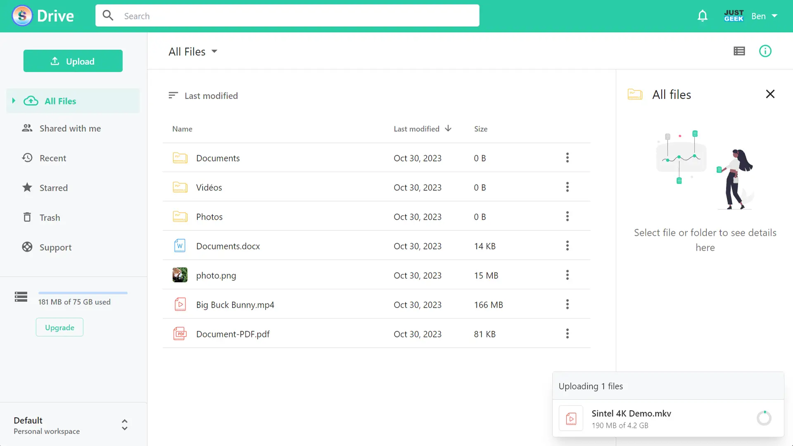Open more options for Big Buck Bunny.mp4
The height and width of the screenshot is (446, 793).
tap(567, 304)
